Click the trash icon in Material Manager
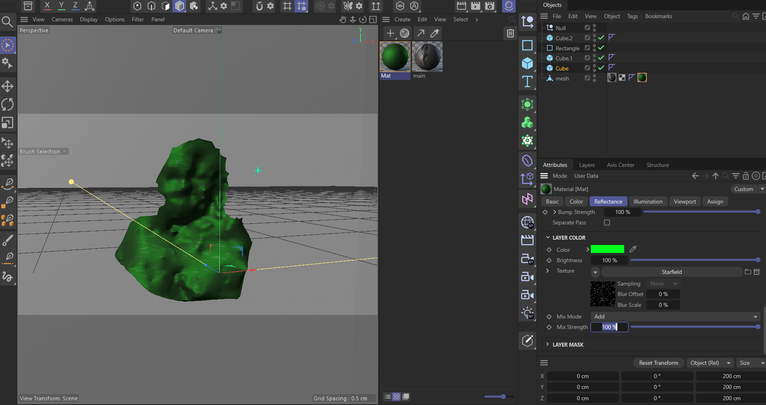The width and height of the screenshot is (766, 405). pyautogui.click(x=510, y=33)
